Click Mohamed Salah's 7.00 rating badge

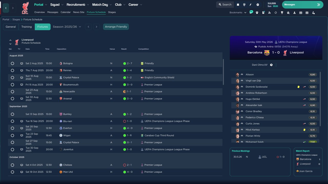point(313,142)
